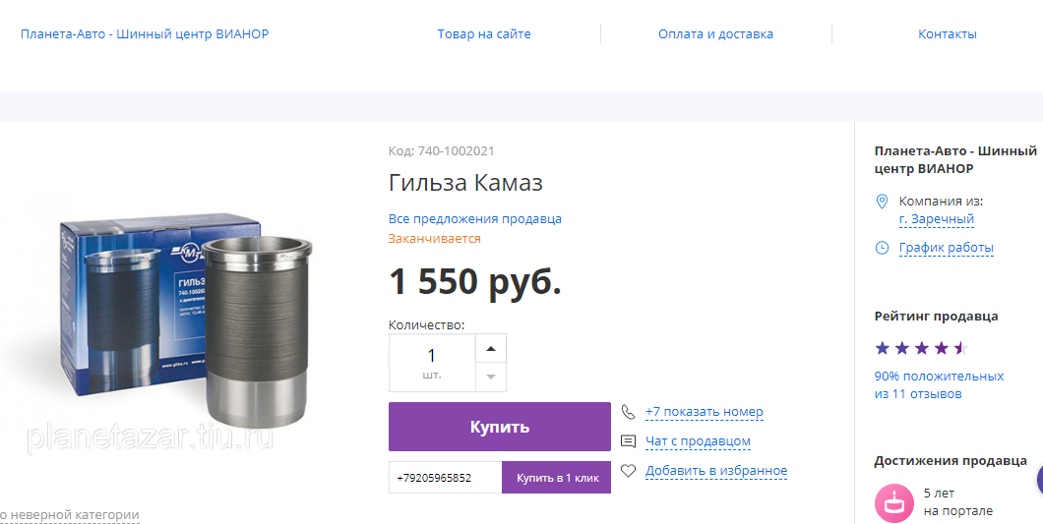Reveal number via +7 показать номер

(704, 412)
